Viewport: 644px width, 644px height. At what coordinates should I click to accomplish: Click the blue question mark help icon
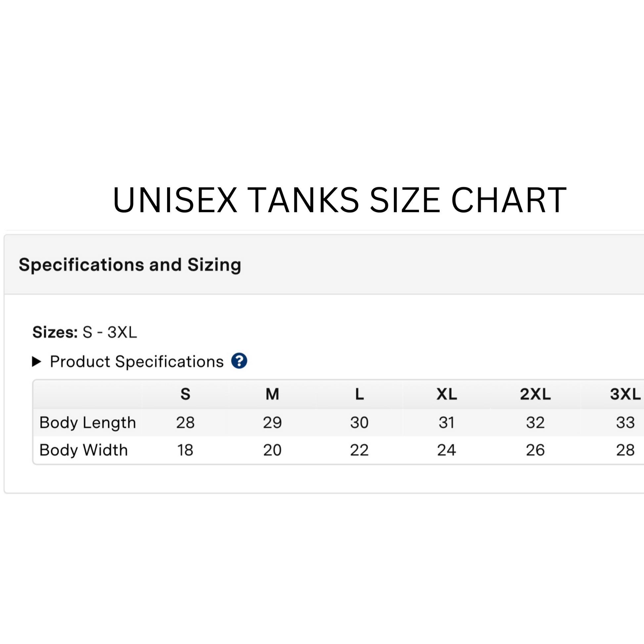tap(239, 361)
